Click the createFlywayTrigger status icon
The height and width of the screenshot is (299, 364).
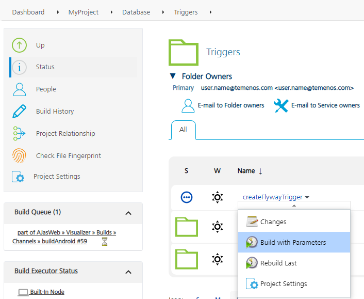[187, 197]
